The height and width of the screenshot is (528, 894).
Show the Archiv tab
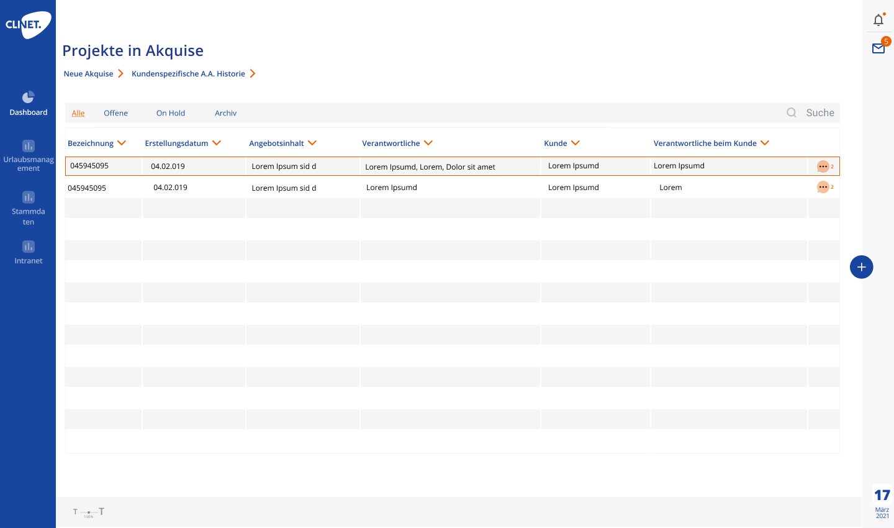[x=225, y=113]
